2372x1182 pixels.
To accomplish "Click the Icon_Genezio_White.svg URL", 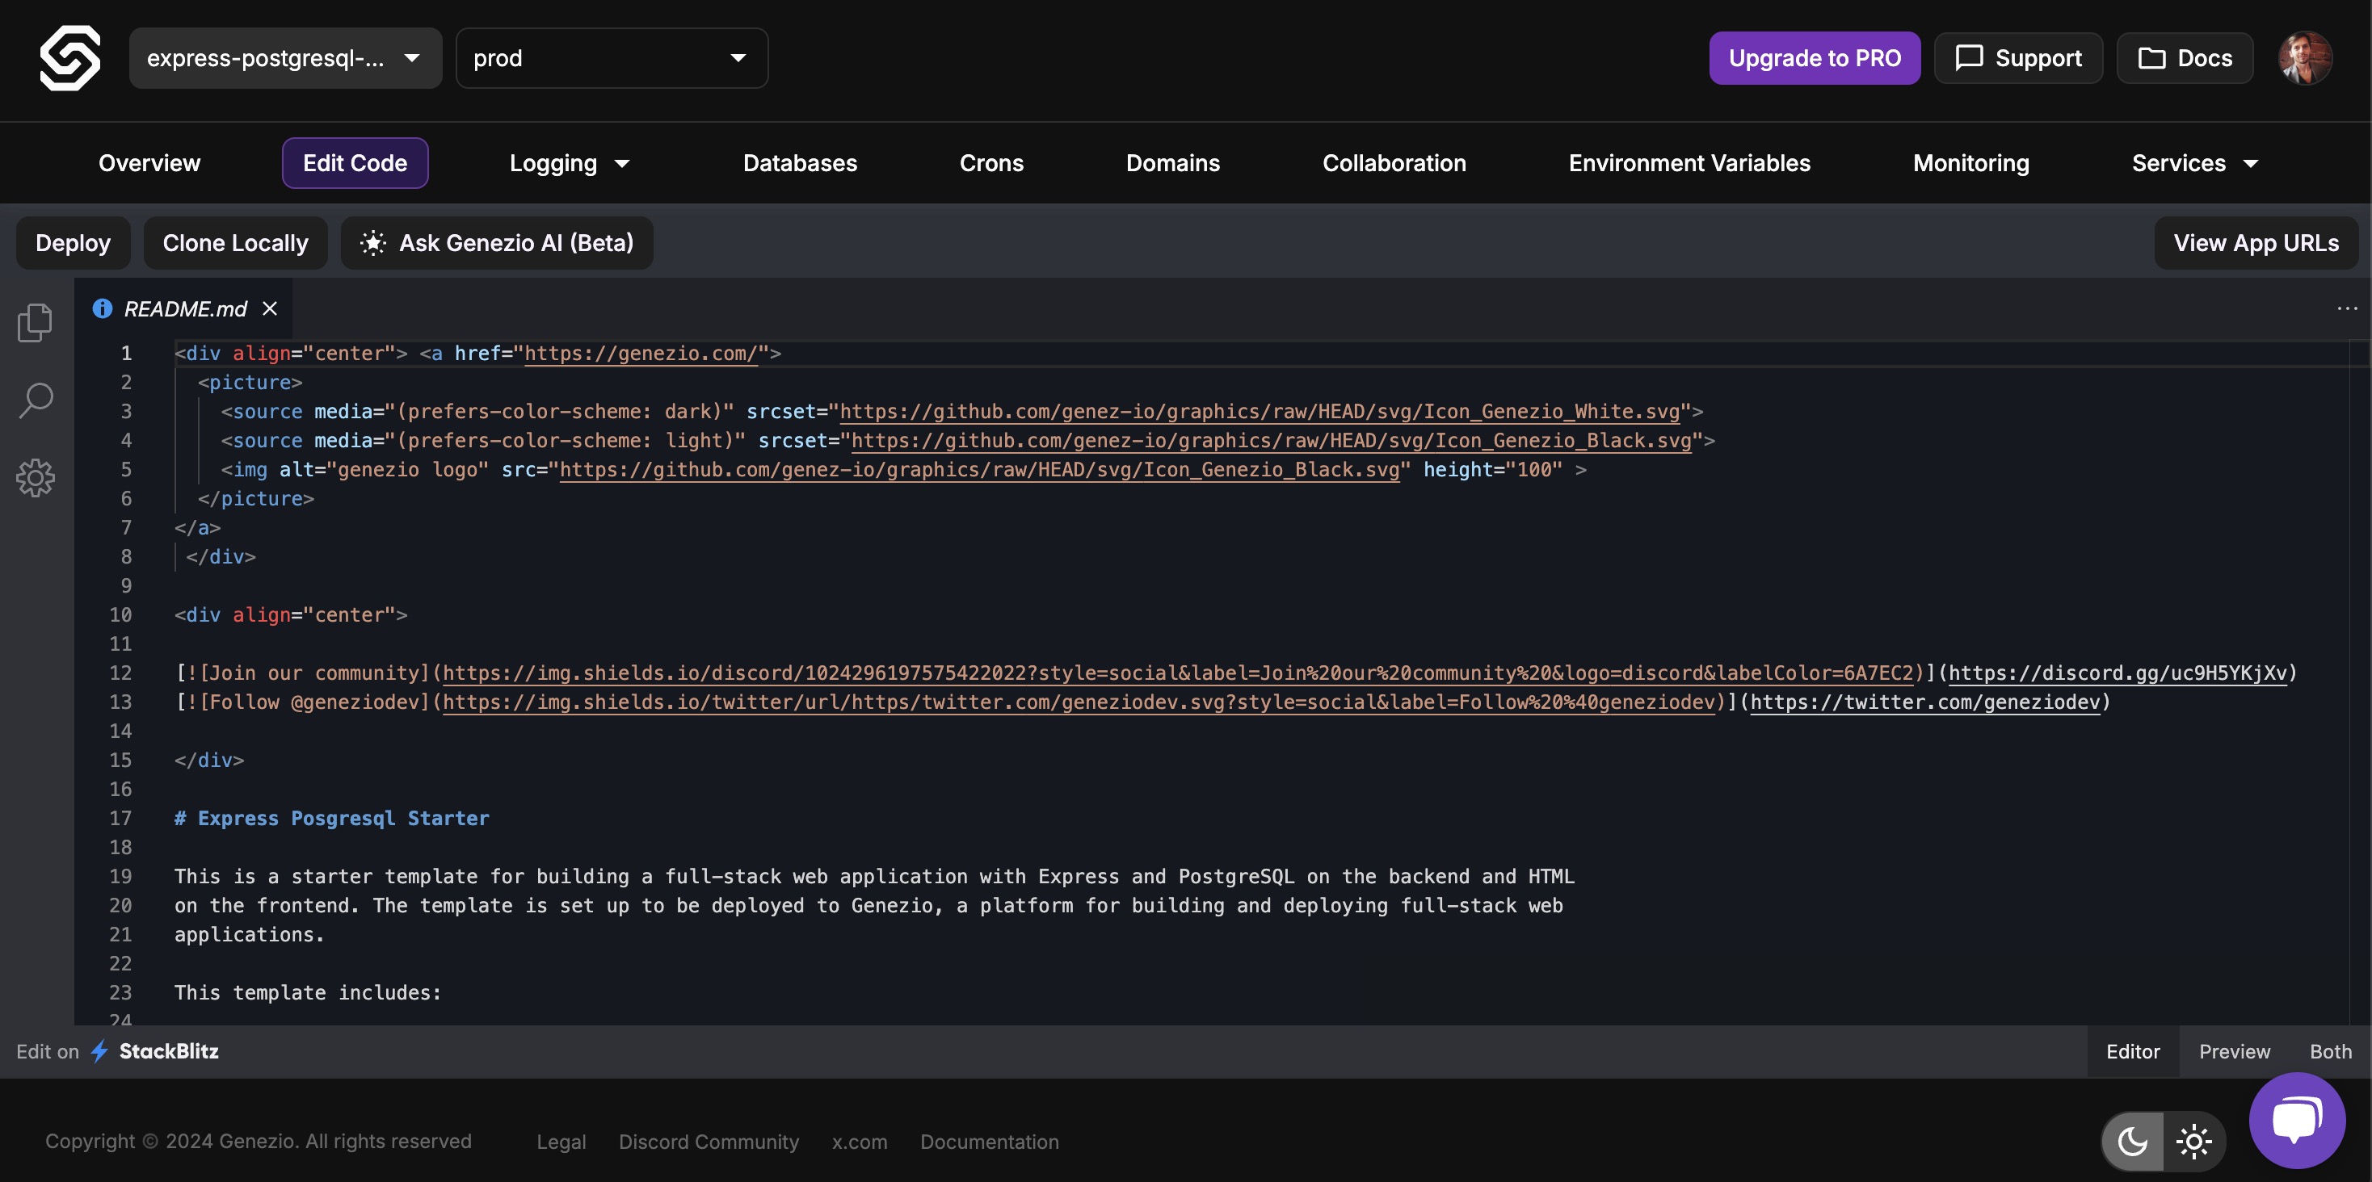I will (x=1260, y=412).
